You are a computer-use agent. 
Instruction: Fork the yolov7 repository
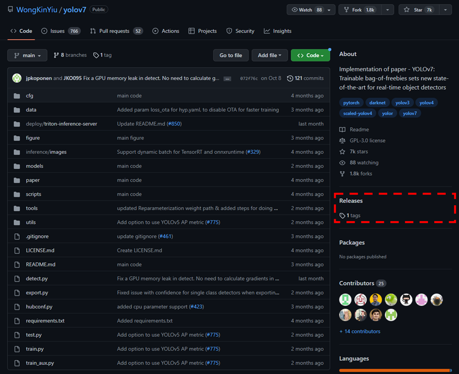coord(360,10)
